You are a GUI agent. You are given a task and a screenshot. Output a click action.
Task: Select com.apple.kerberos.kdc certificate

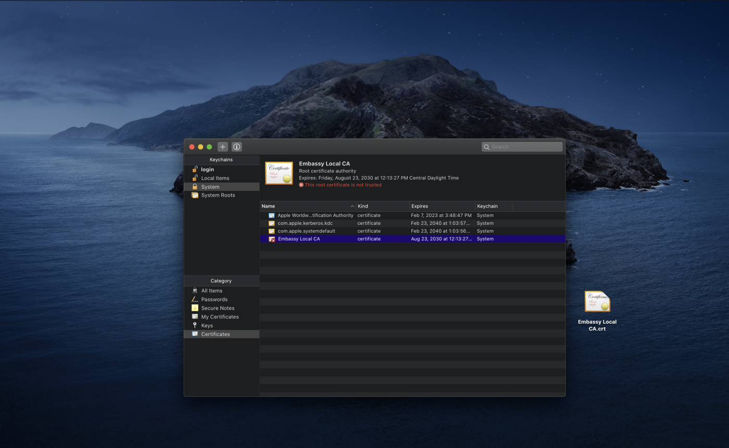coord(305,223)
